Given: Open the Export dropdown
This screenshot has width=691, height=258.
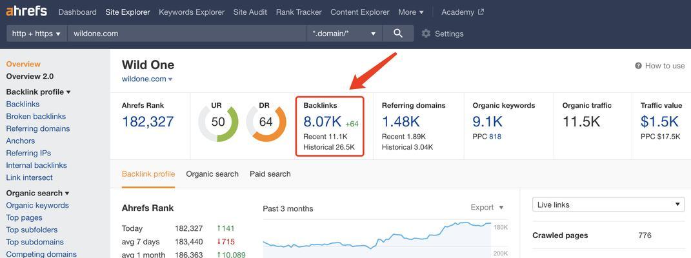Looking at the screenshot, I should (487, 208).
